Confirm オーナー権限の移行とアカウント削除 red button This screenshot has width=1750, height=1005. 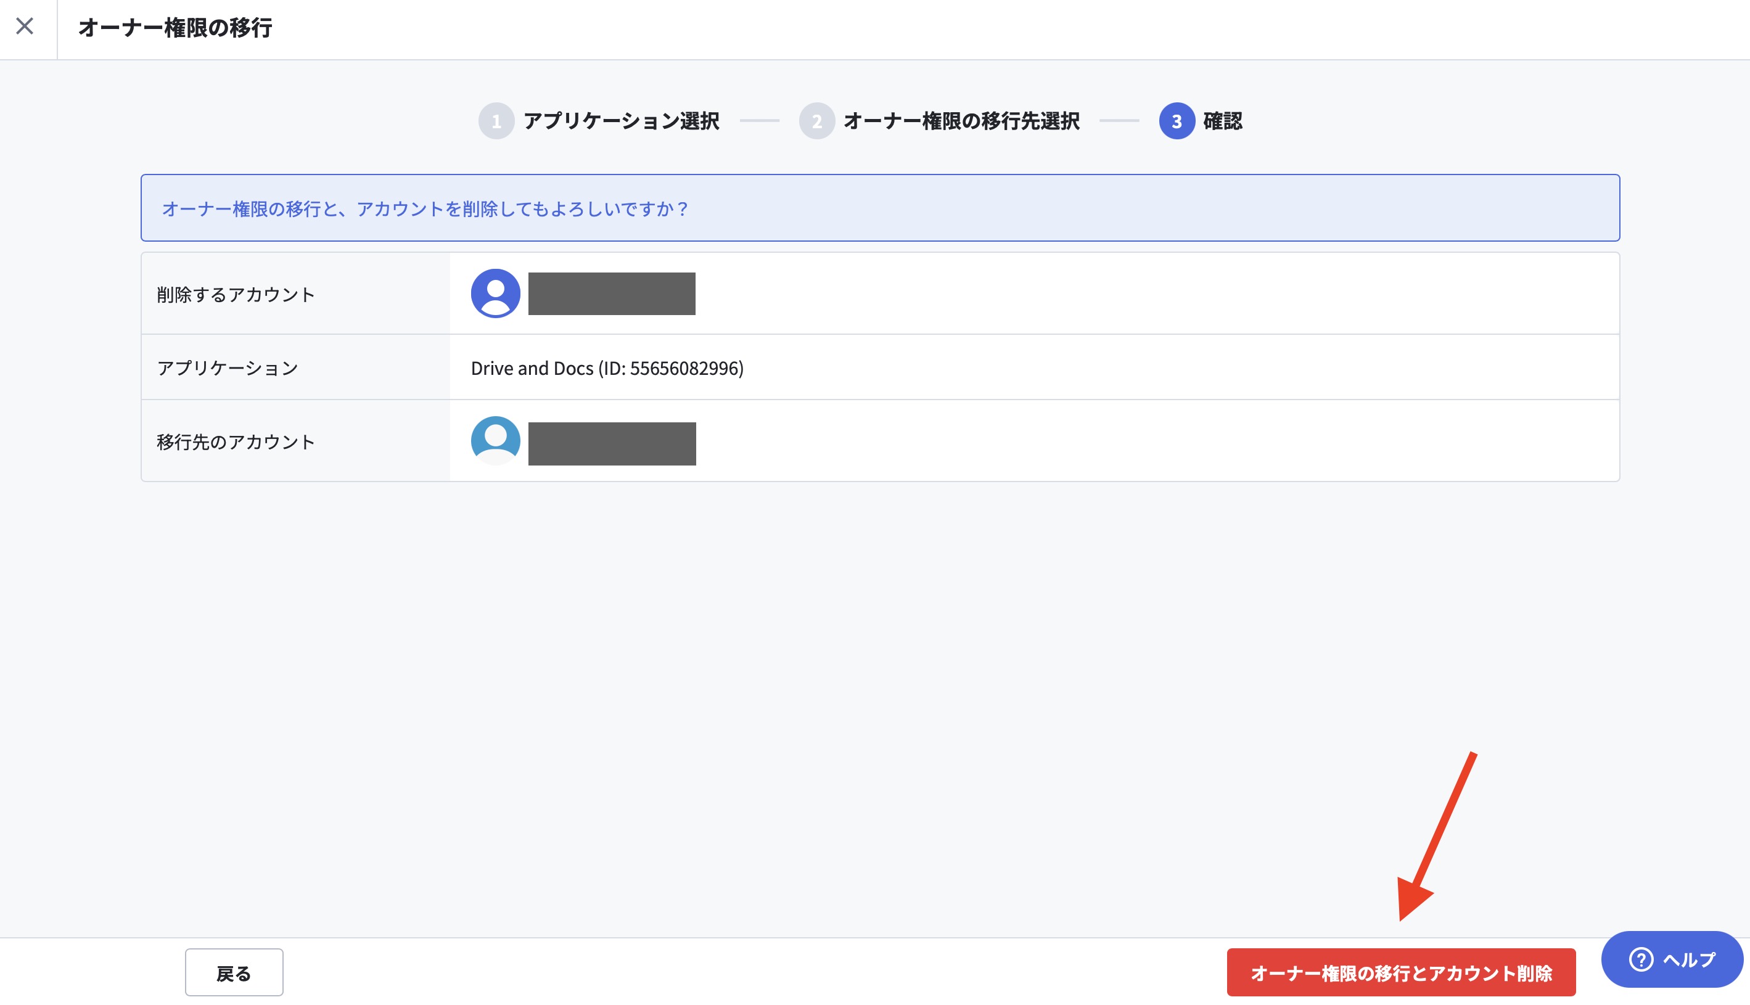coord(1401,972)
